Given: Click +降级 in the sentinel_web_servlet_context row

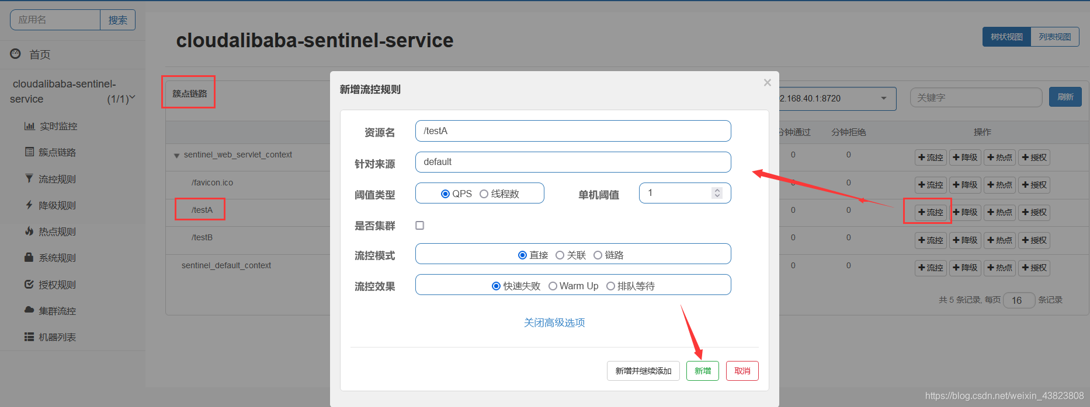Looking at the screenshot, I should coord(965,157).
